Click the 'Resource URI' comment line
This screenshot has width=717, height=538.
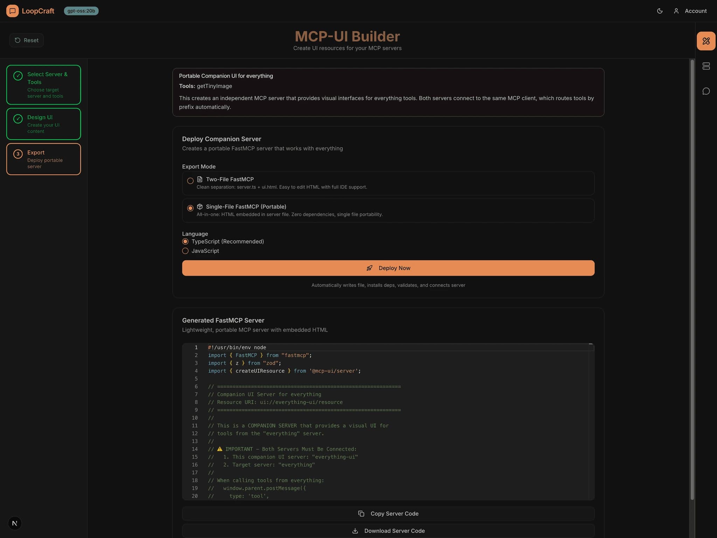276,402
